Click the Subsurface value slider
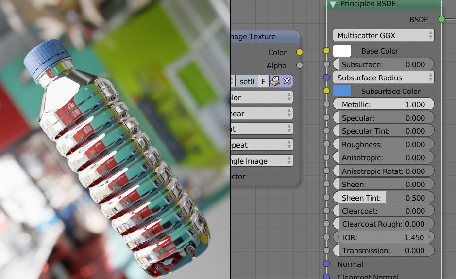This screenshot has height=279, width=456. (x=383, y=64)
